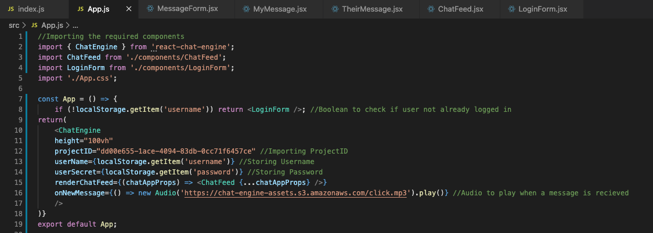
Task: Open the chat-engine click.mp3 URL link
Action: (x=295, y=192)
